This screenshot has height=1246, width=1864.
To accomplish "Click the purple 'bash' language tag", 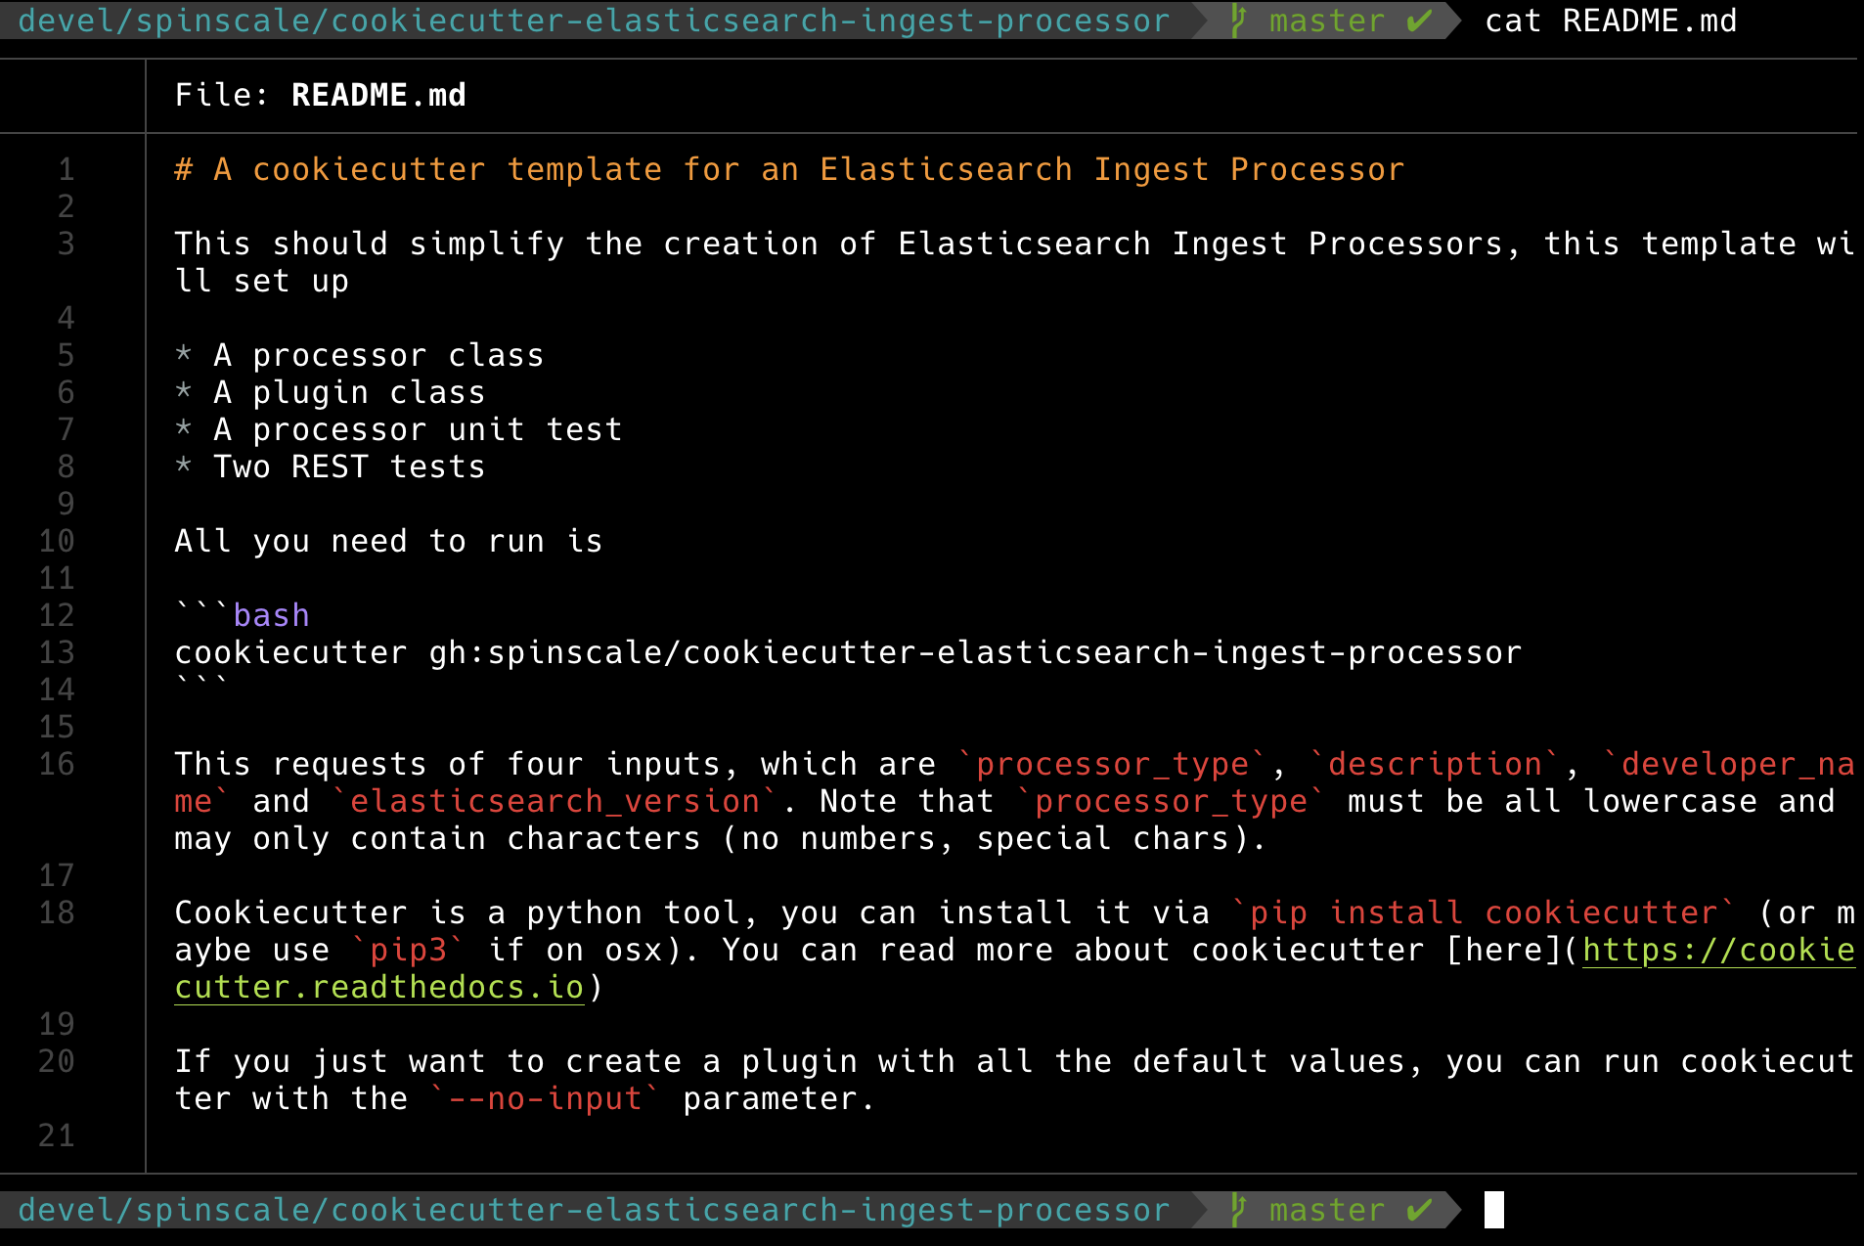I will click(x=271, y=615).
